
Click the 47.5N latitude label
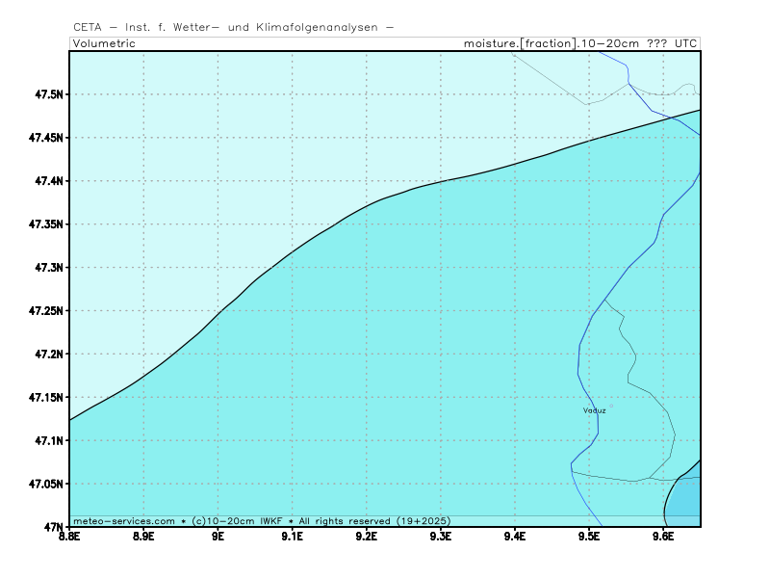pyautogui.click(x=49, y=94)
